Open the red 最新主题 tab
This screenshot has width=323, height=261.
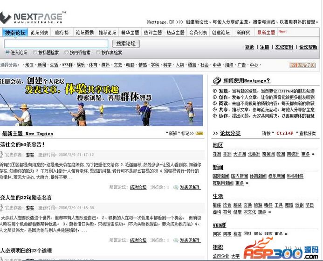pos(266,33)
